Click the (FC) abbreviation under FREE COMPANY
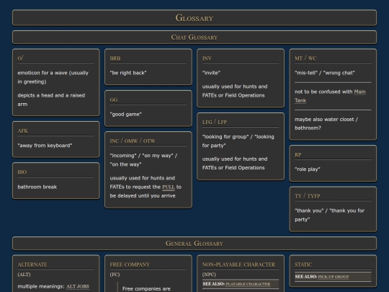Screen dimensions: 389x292 coord(115,275)
